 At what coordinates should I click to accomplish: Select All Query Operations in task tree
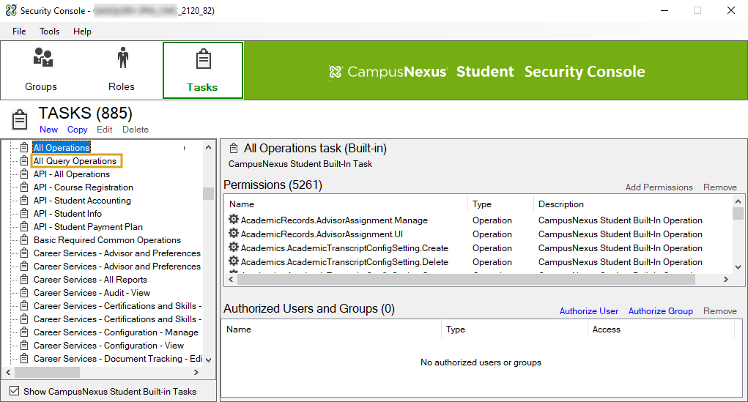75,161
